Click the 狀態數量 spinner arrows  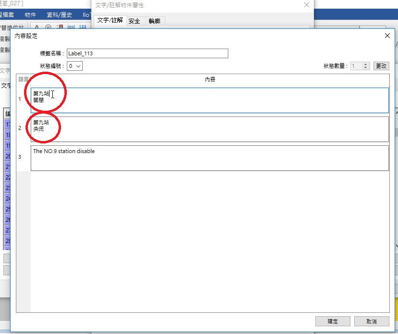click(x=366, y=66)
